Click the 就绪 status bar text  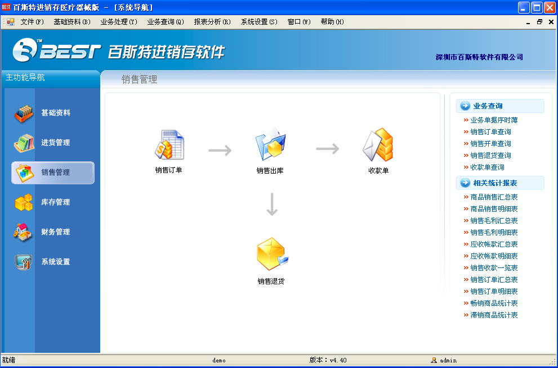8,360
